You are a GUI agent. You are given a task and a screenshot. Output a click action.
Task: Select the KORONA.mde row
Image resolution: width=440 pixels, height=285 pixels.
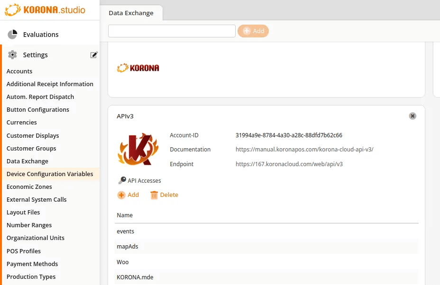(135, 277)
